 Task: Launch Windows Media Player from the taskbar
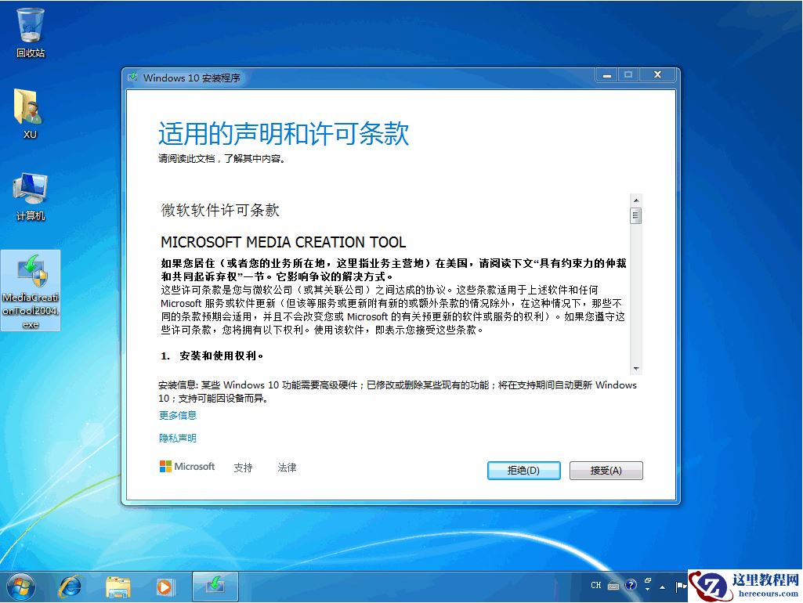click(x=165, y=585)
